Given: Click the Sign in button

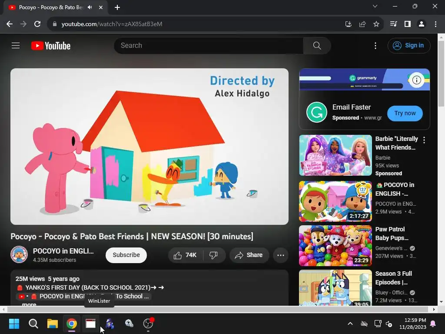Looking at the screenshot, I should 409,45.
